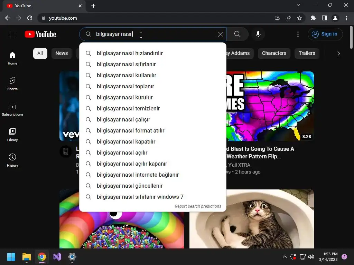Go back with the browser back arrow
The image size is (354, 265).
tap(8, 18)
